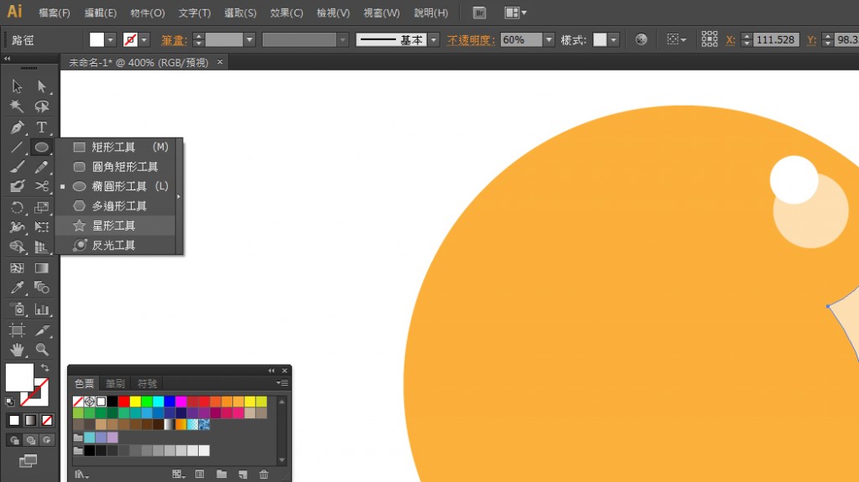Image resolution: width=859 pixels, height=482 pixels.
Task: Enable Draw Inside mode
Action: [47, 440]
